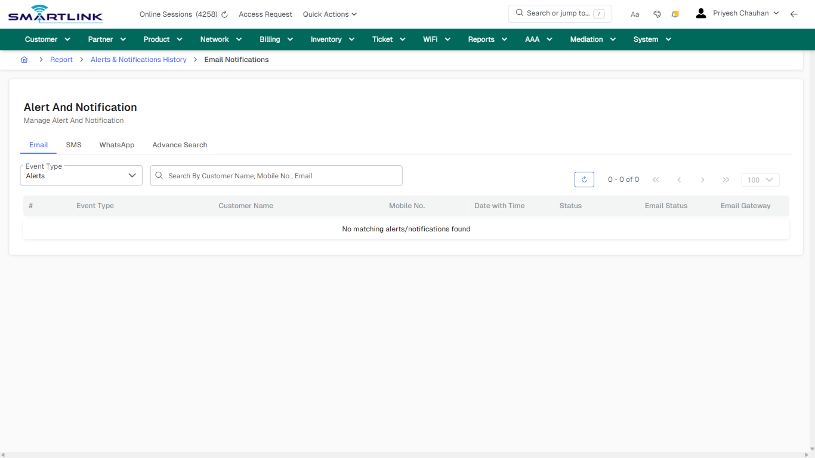Switch to the WhatsApp tab
This screenshot has width=815, height=458.
pyautogui.click(x=116, y=144)
